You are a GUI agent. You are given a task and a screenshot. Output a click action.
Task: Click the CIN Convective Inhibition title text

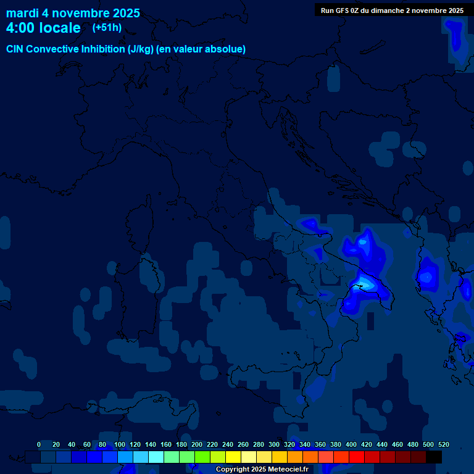click(x=126, y=49)
